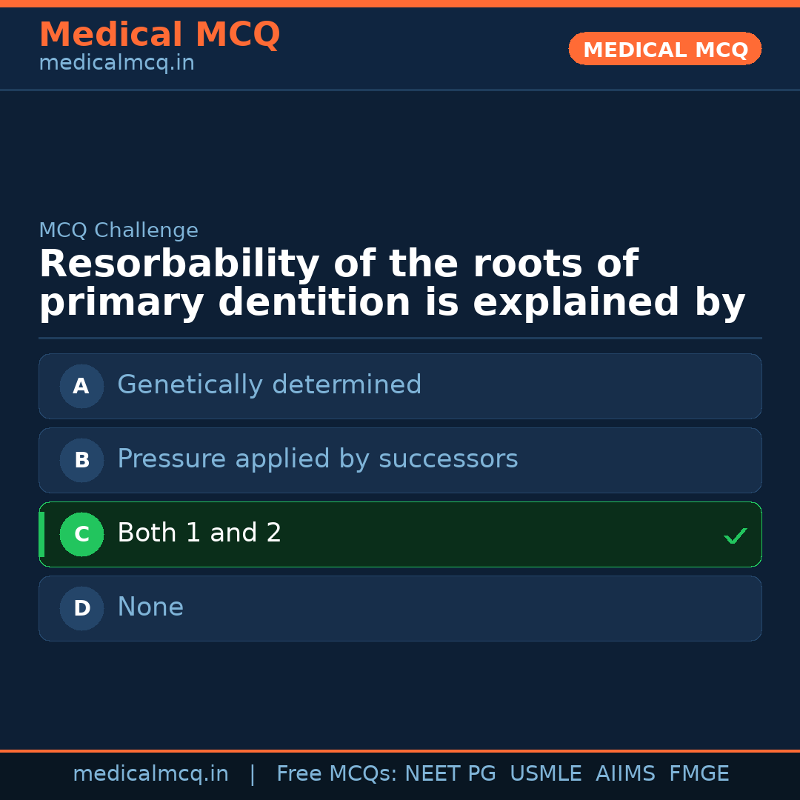Click the B letter circle icon

pyautogui.click(x=81, y=460)
